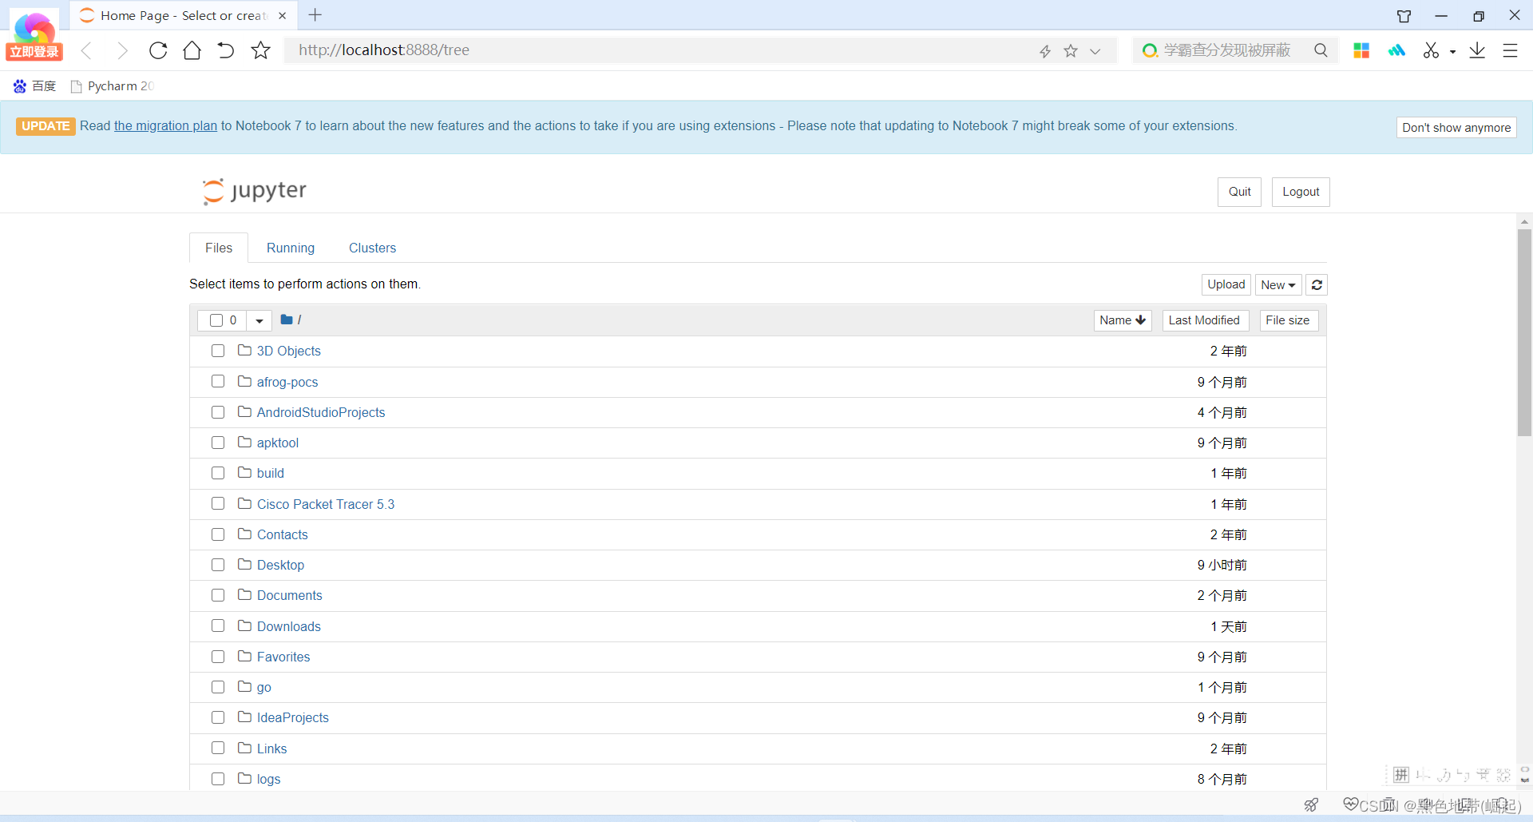Click the search magnifier icon
The width and height of the screenshot is (1533, 822).
[x=1321, y=50]
